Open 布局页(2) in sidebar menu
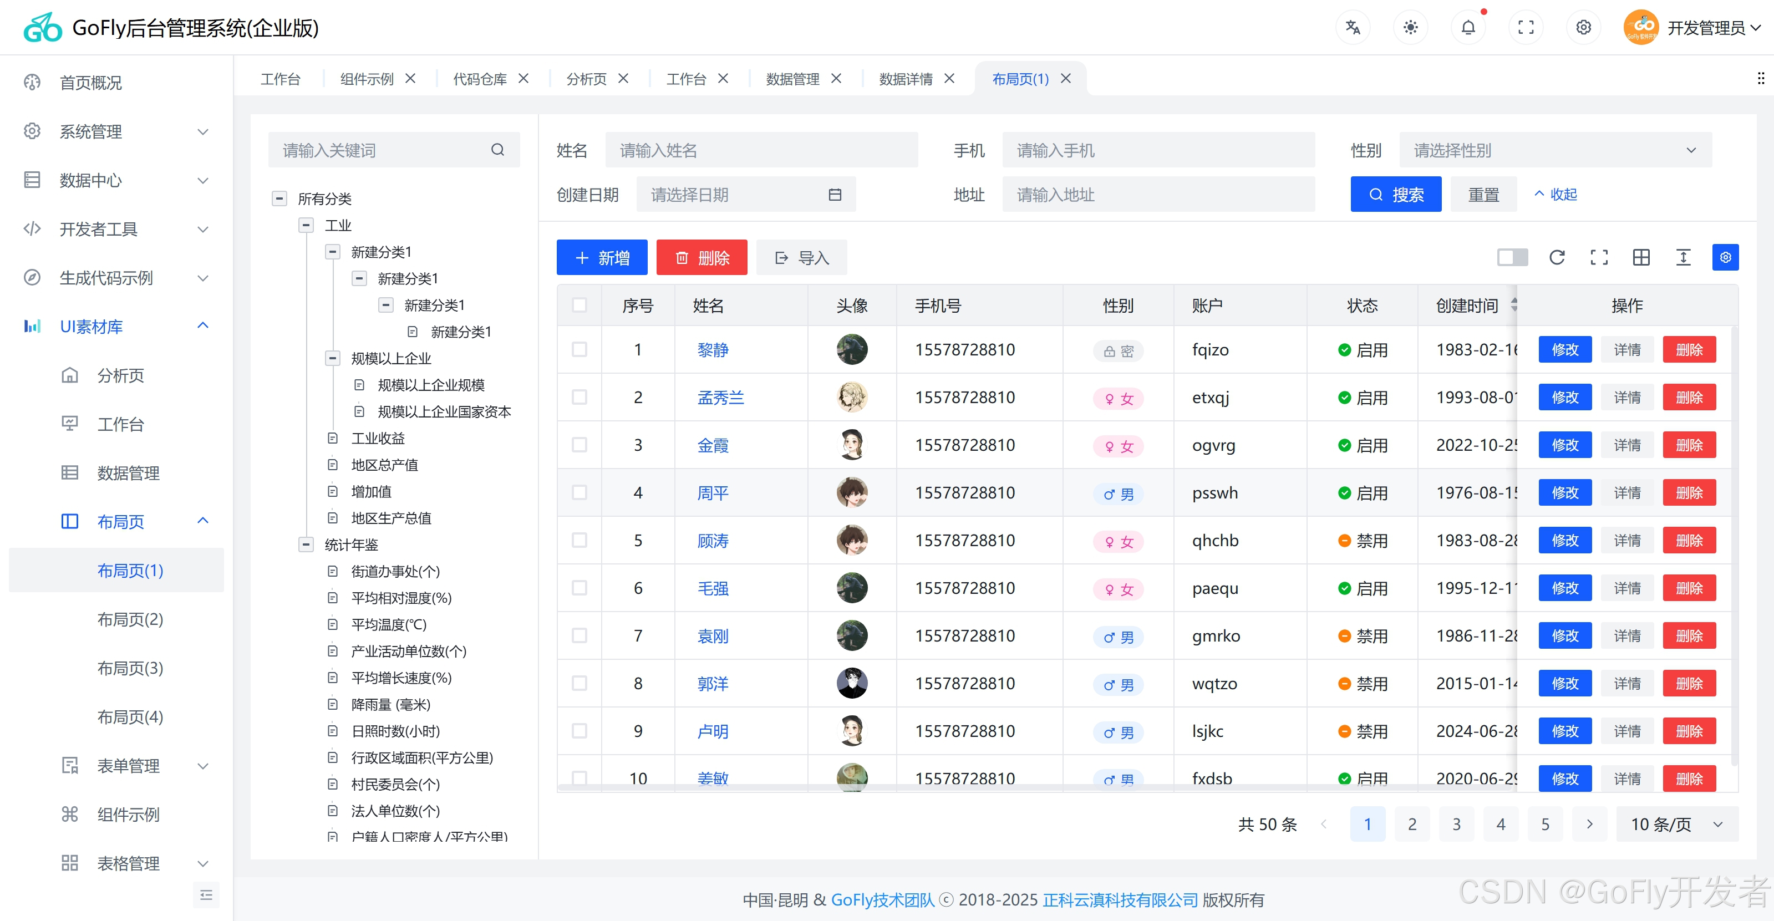 coord(130,619)
